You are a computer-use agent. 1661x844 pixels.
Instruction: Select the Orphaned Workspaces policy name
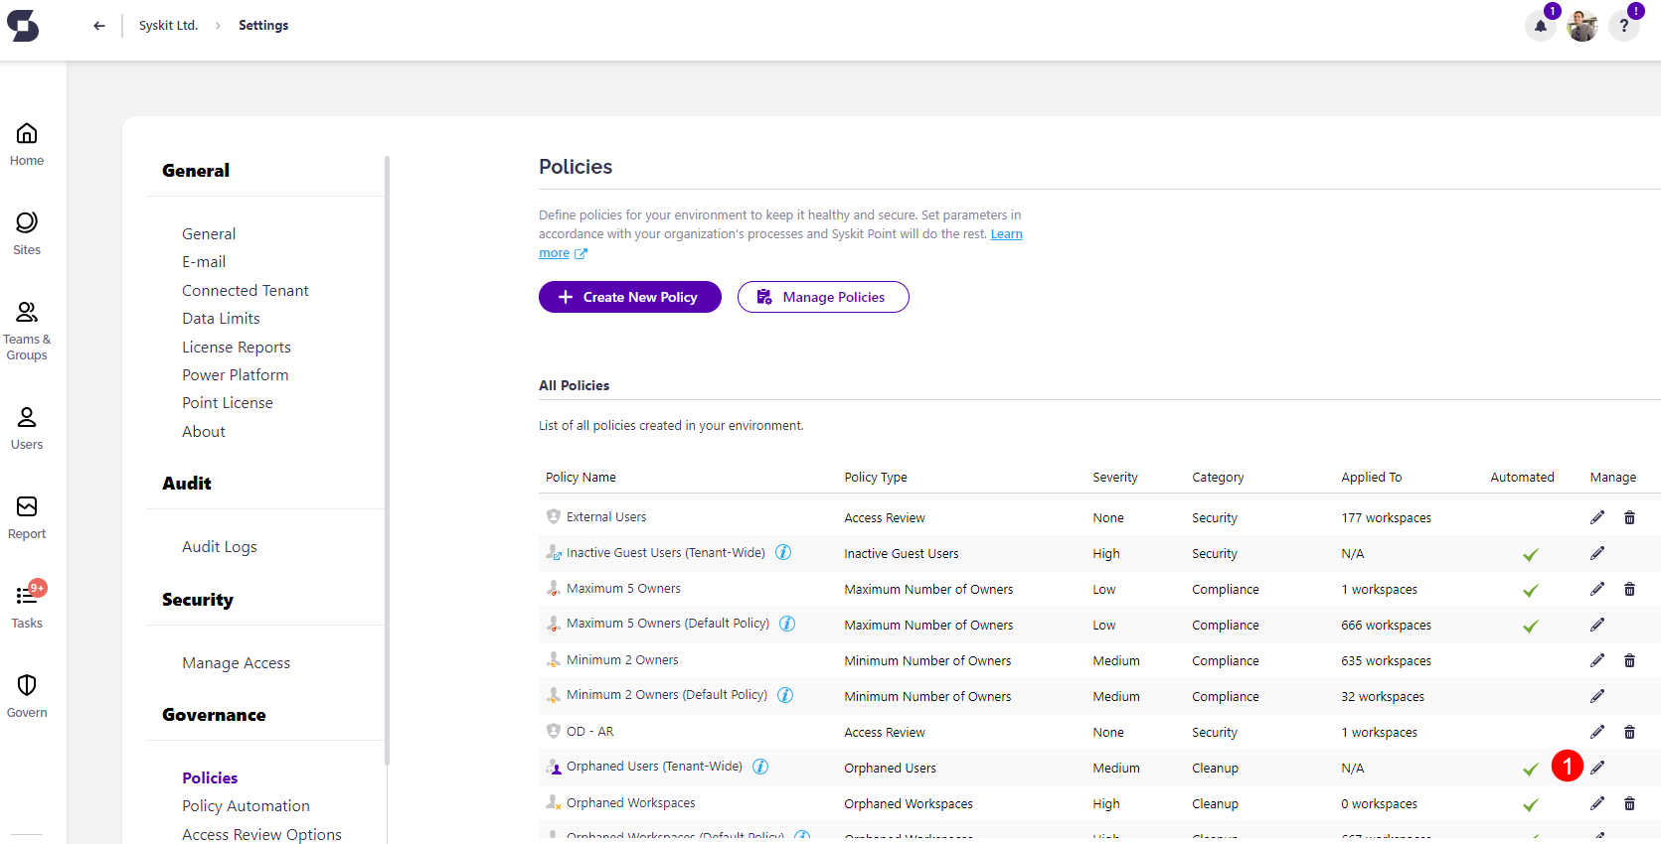pos(631,803)
